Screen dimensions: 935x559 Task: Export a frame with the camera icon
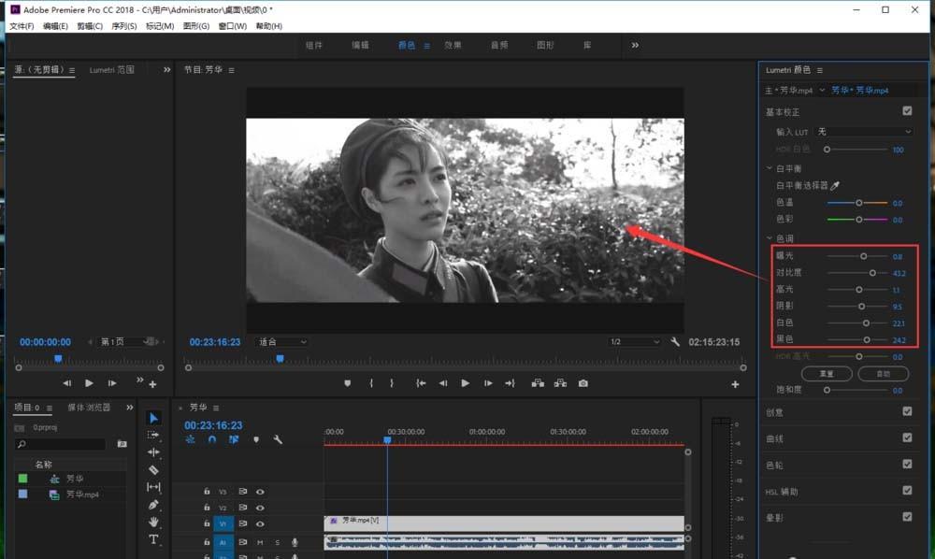[585, 381]
